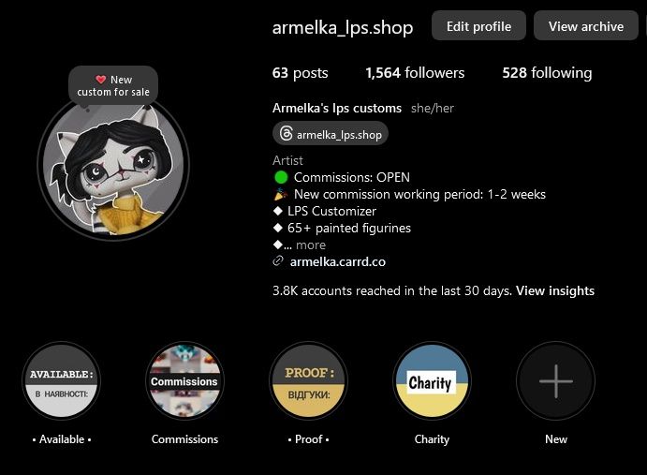Click View archive button
This screenshot has width=647, height=475.
pos(586,26)
